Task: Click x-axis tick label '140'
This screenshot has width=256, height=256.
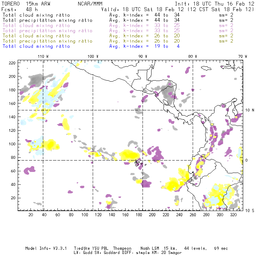Action: 112,215
